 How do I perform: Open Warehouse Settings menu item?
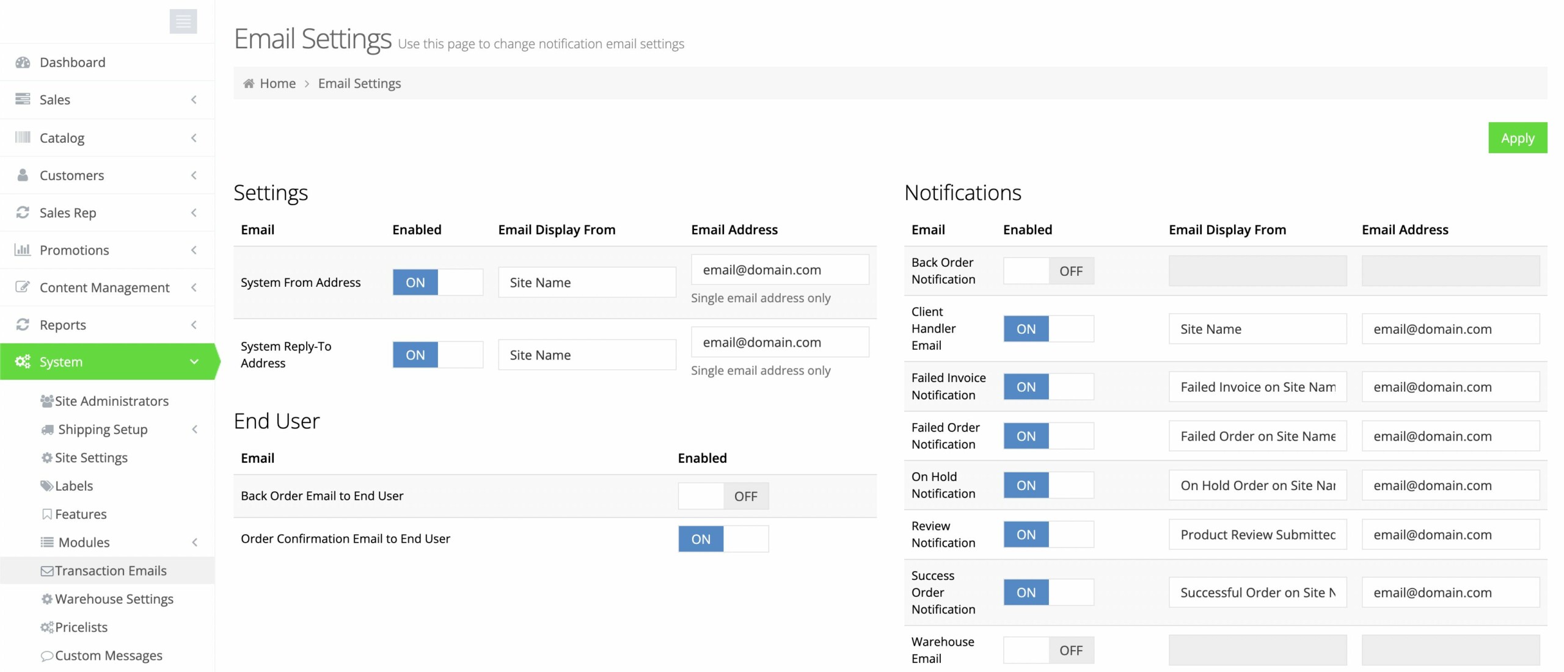point(114,599)
